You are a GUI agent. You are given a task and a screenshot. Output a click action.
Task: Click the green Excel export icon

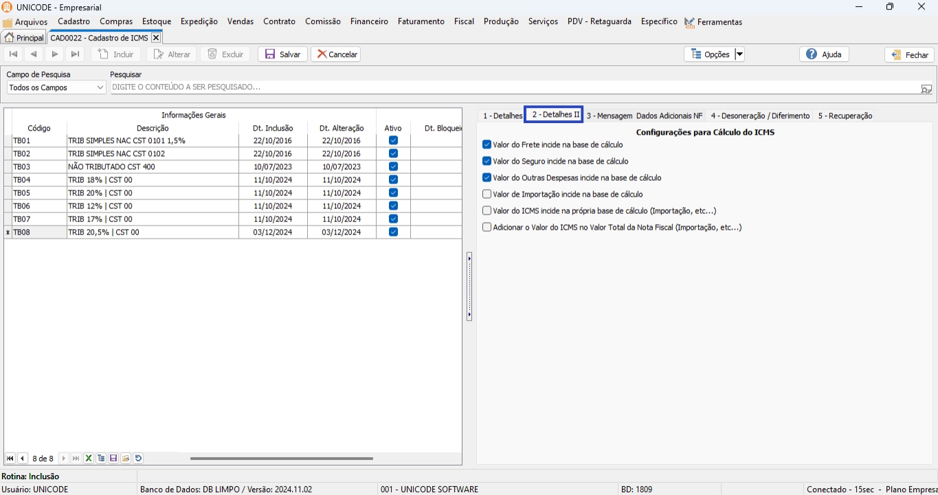pyautogui.click(x=89, y=459)
